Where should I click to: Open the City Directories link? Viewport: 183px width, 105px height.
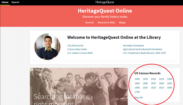pos(75,46)
